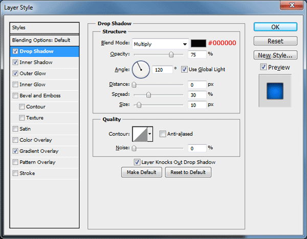
Task: Expand the Contour dropdown arrow
Action: click(150, 134)
